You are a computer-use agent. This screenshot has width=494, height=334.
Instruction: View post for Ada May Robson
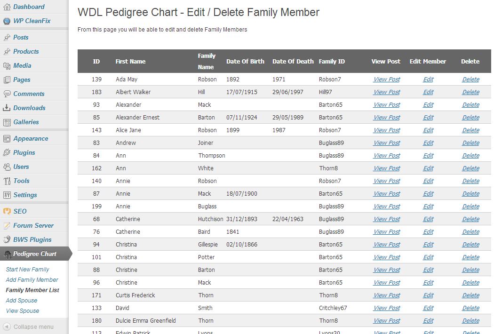pyautogui.click(x=387, y=80)
